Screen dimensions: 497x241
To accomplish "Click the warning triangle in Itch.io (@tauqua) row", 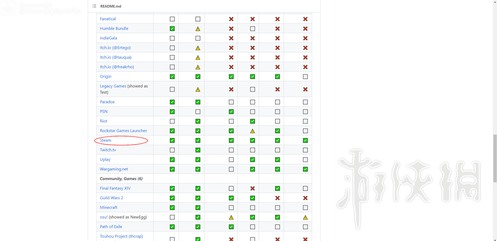I will pyautogui.click(x=198, y=57).
